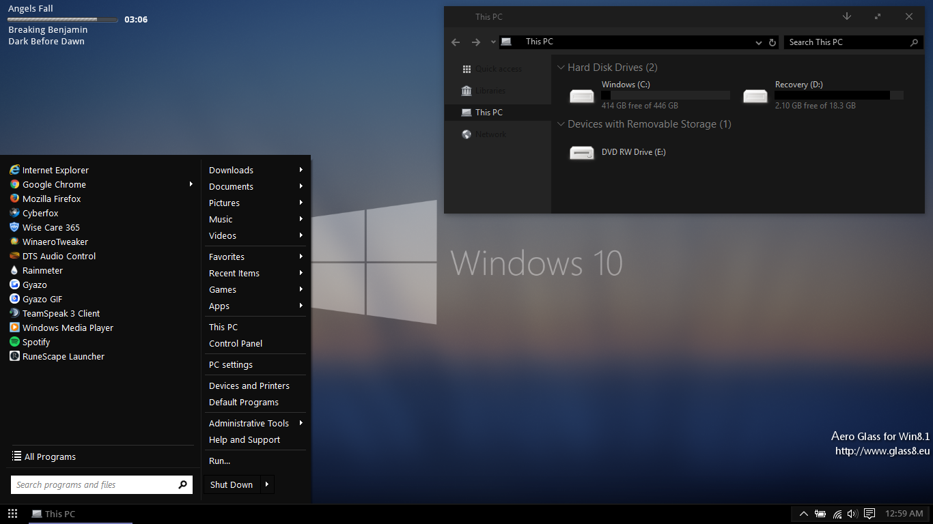This screenshot has width=933, height=524.
Task: Collapse the Hard Disk Drives group
Action: 561,68
